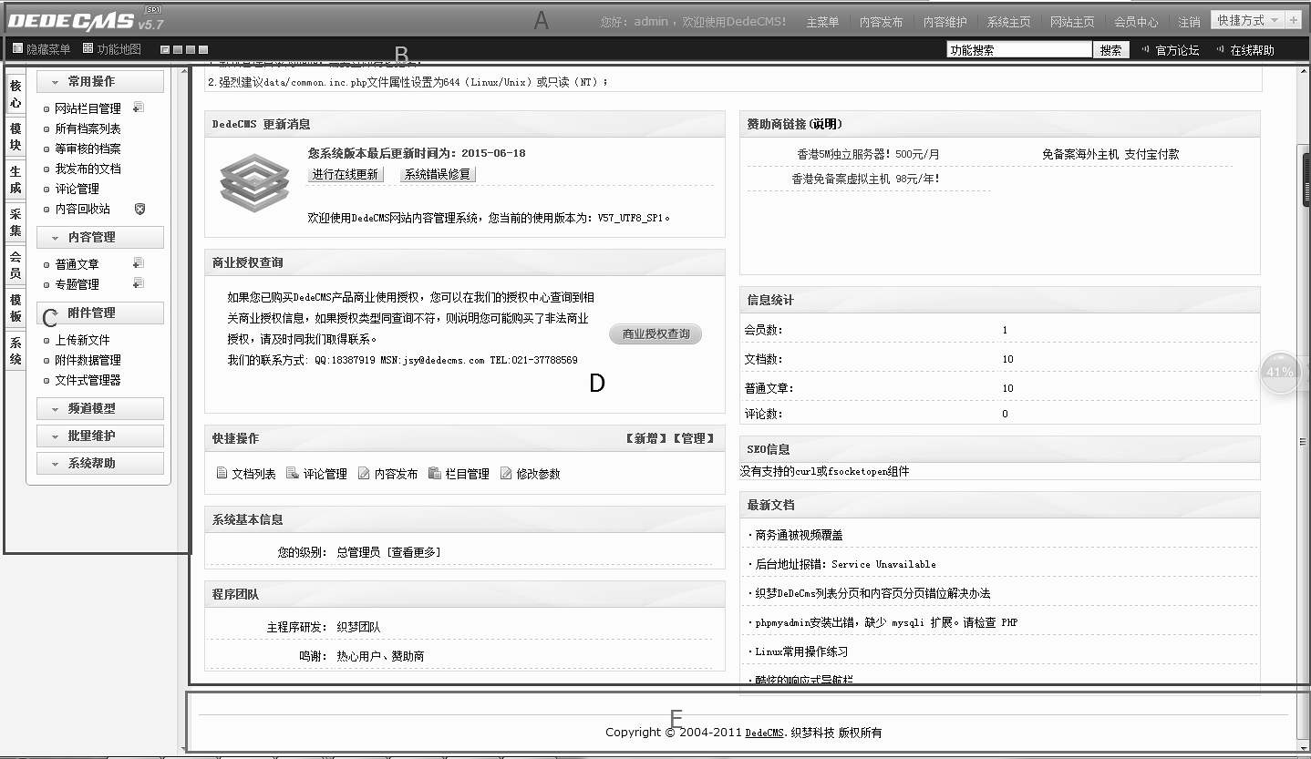The image size is (1311, 759).
Task: Click 【新增】 in the 快捷操作 header
Action: [646, 438]
